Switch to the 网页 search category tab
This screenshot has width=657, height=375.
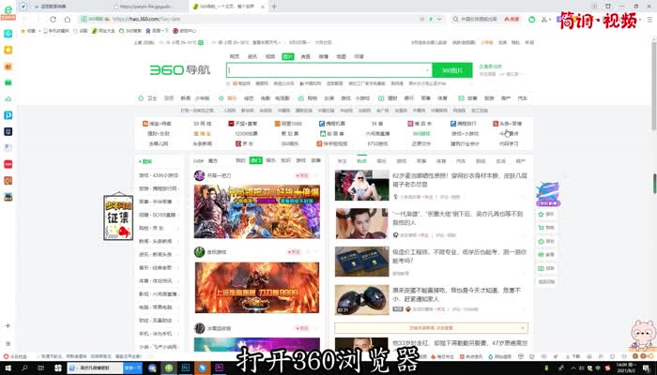pyautogui.click(x=235, y=56)
